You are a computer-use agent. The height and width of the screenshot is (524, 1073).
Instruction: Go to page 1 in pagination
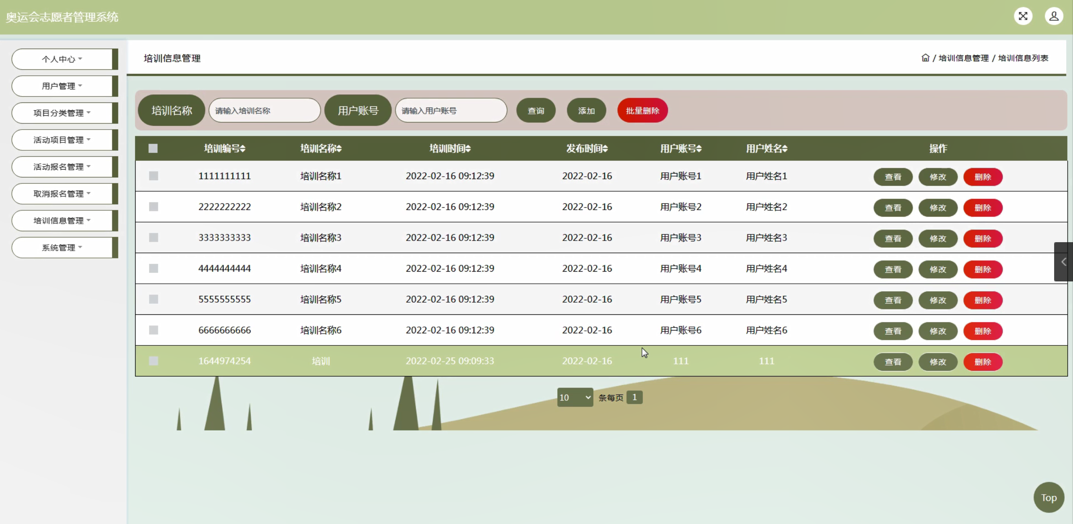tap(634, 398)
